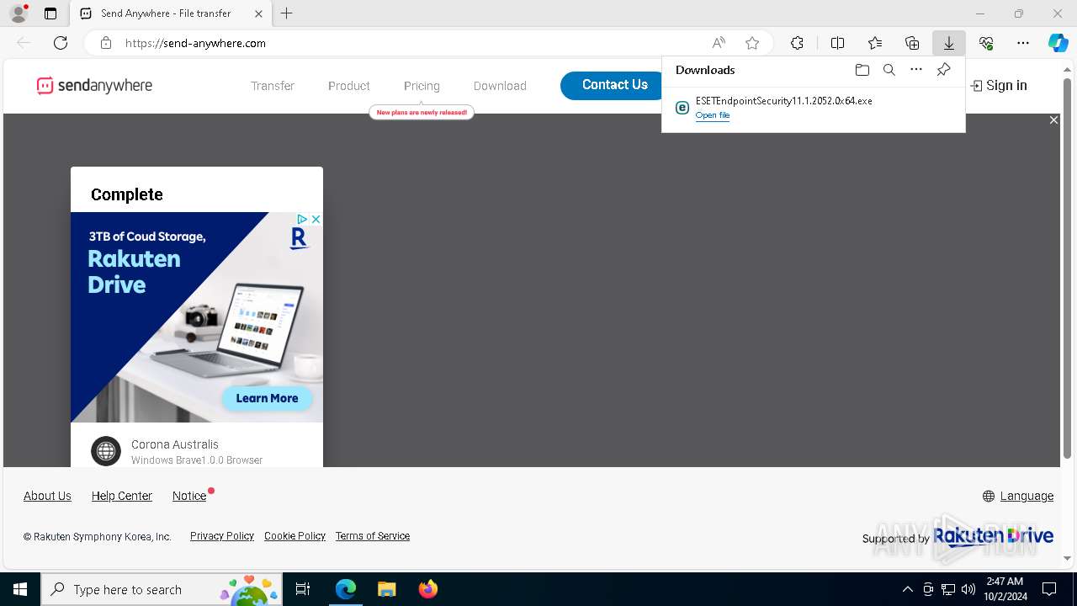Click the taskbar search box
Image resolution: width=1077 pixels, height=606 pixels.
click(162, 589)
